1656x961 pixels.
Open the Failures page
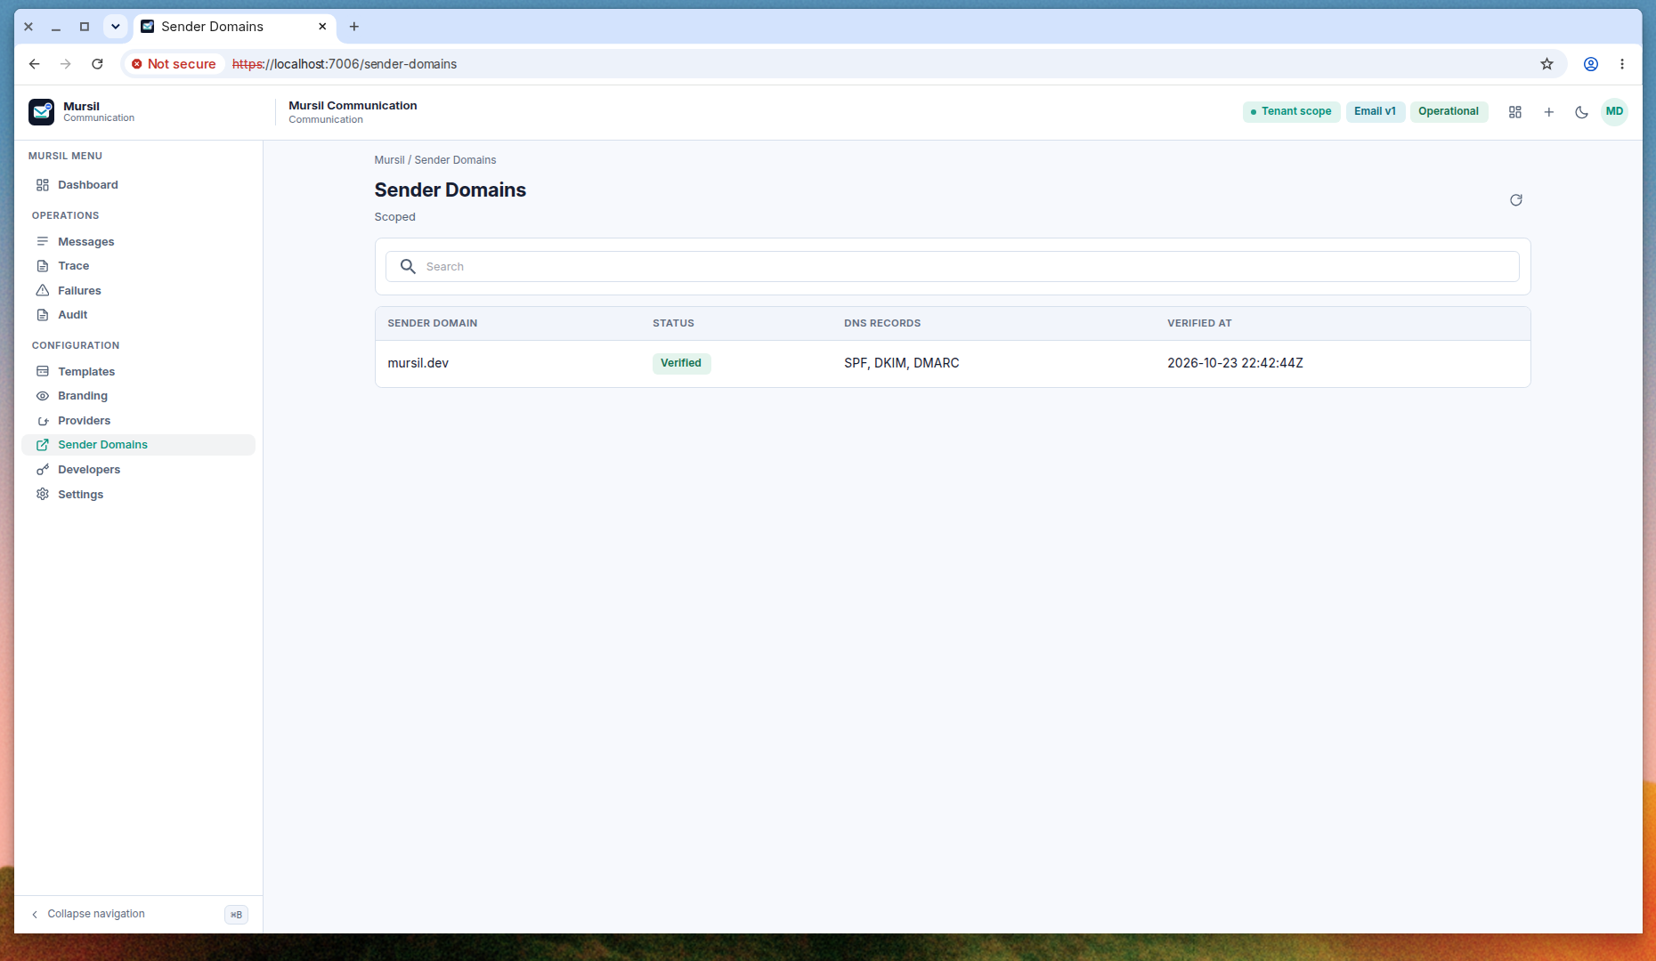[138, 291]
